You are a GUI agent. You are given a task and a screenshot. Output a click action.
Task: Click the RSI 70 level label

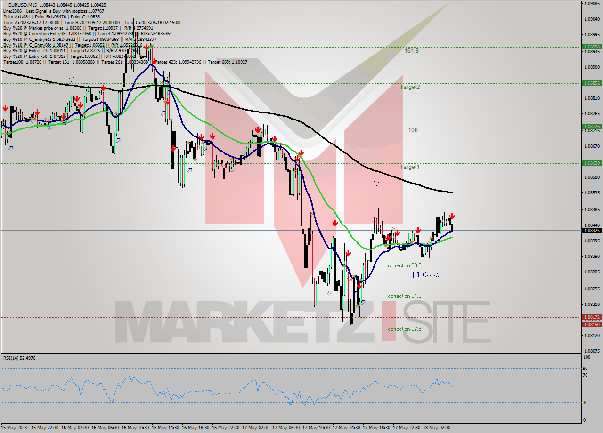(585, 375)
